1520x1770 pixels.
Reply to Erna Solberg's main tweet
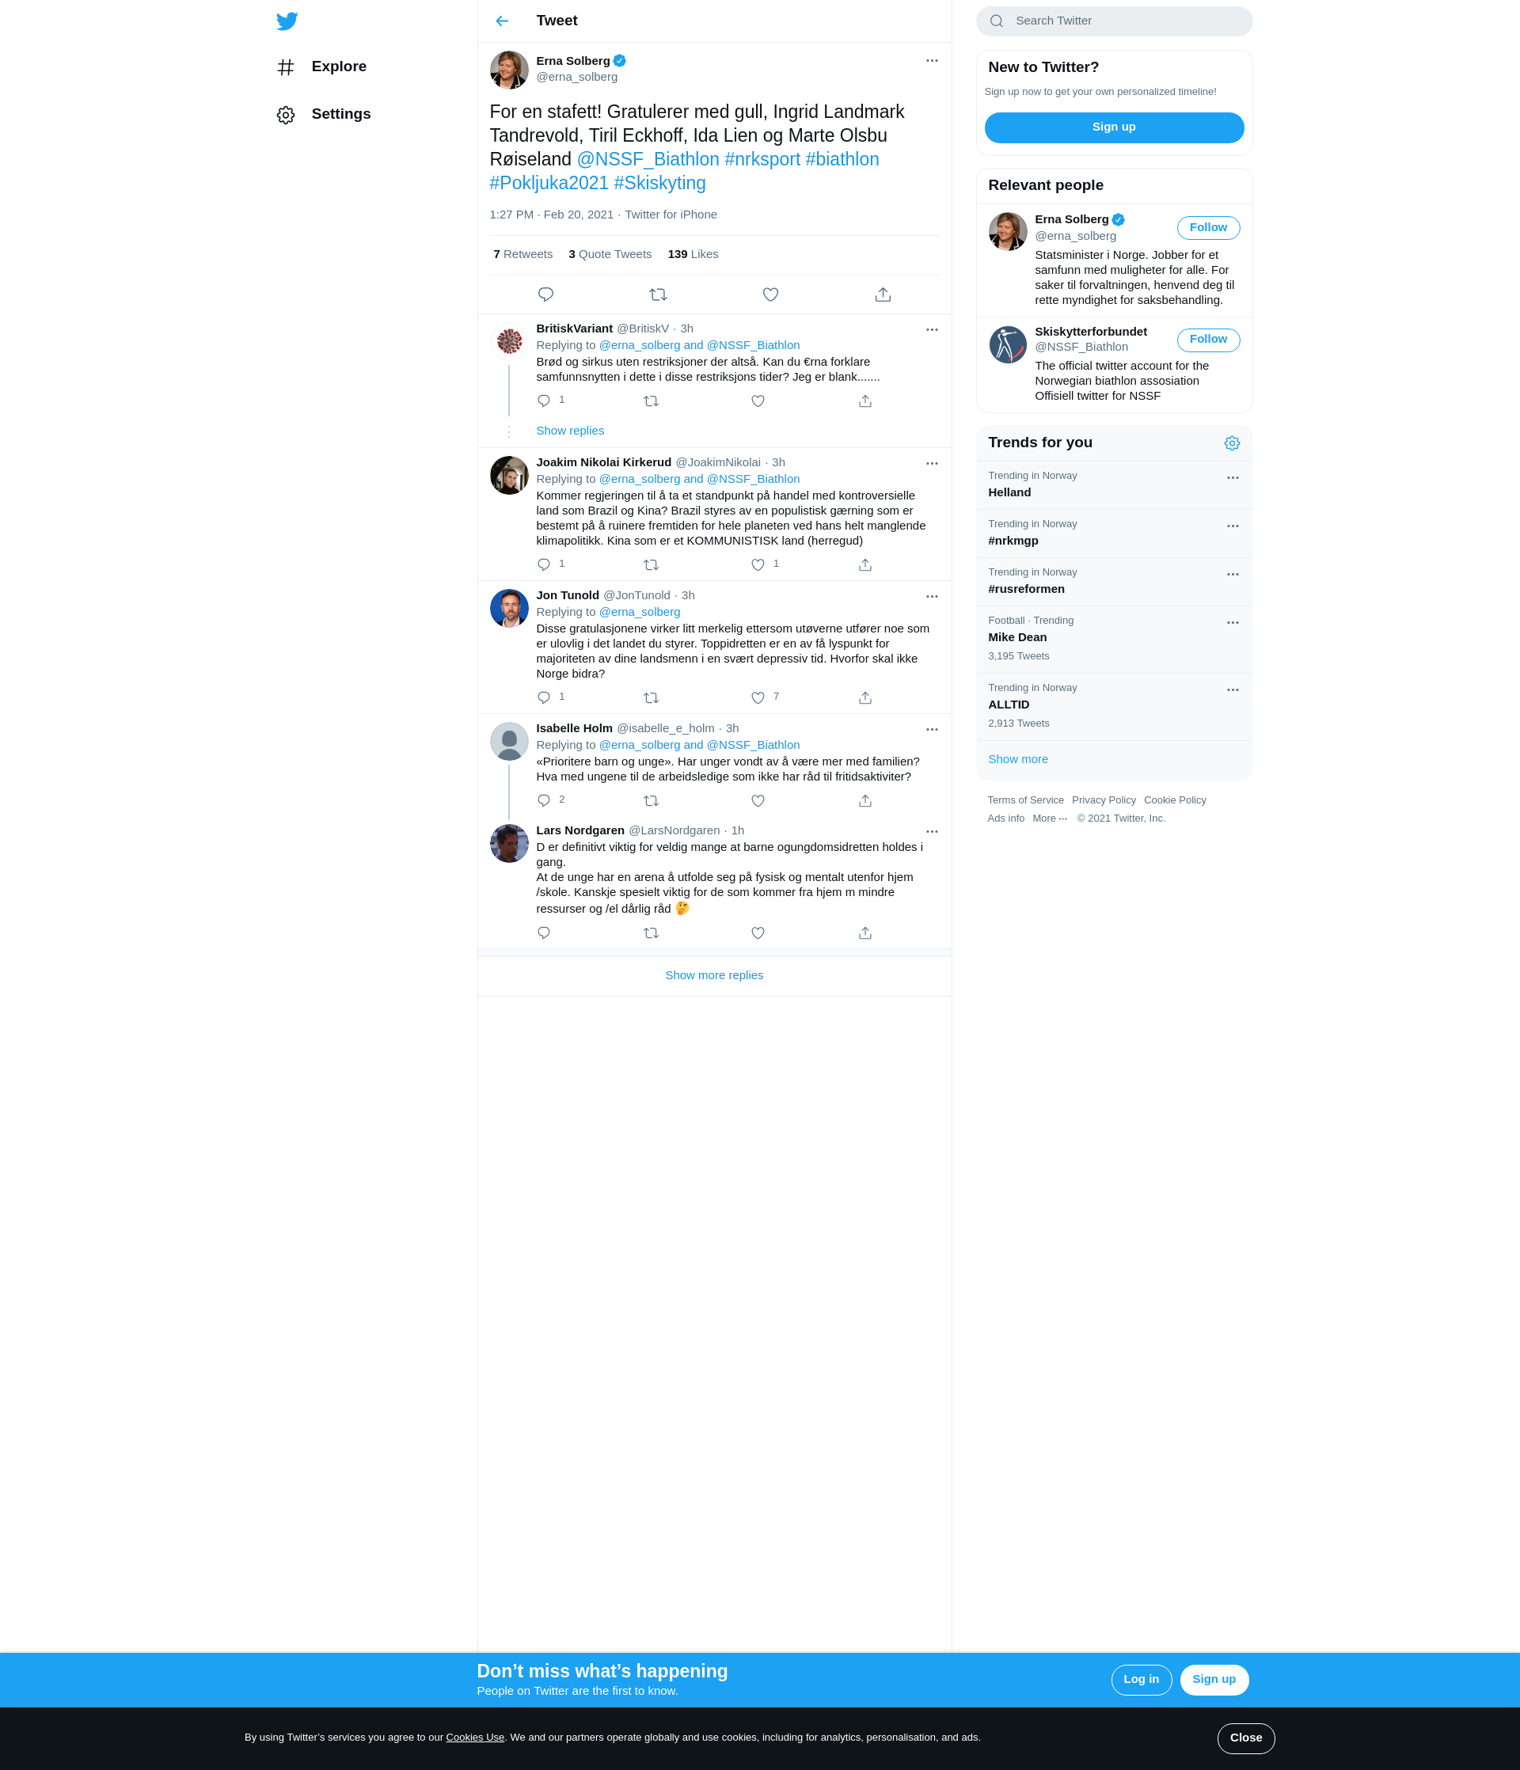click(x=546, y=294)
